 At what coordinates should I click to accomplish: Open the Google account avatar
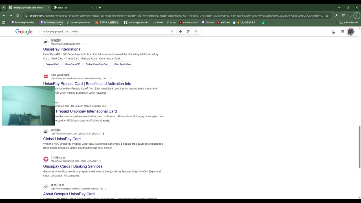pyautogui.click(x=351, y=32)
